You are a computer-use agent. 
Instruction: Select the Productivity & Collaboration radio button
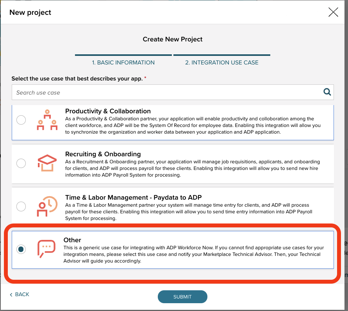pos(21,120)
